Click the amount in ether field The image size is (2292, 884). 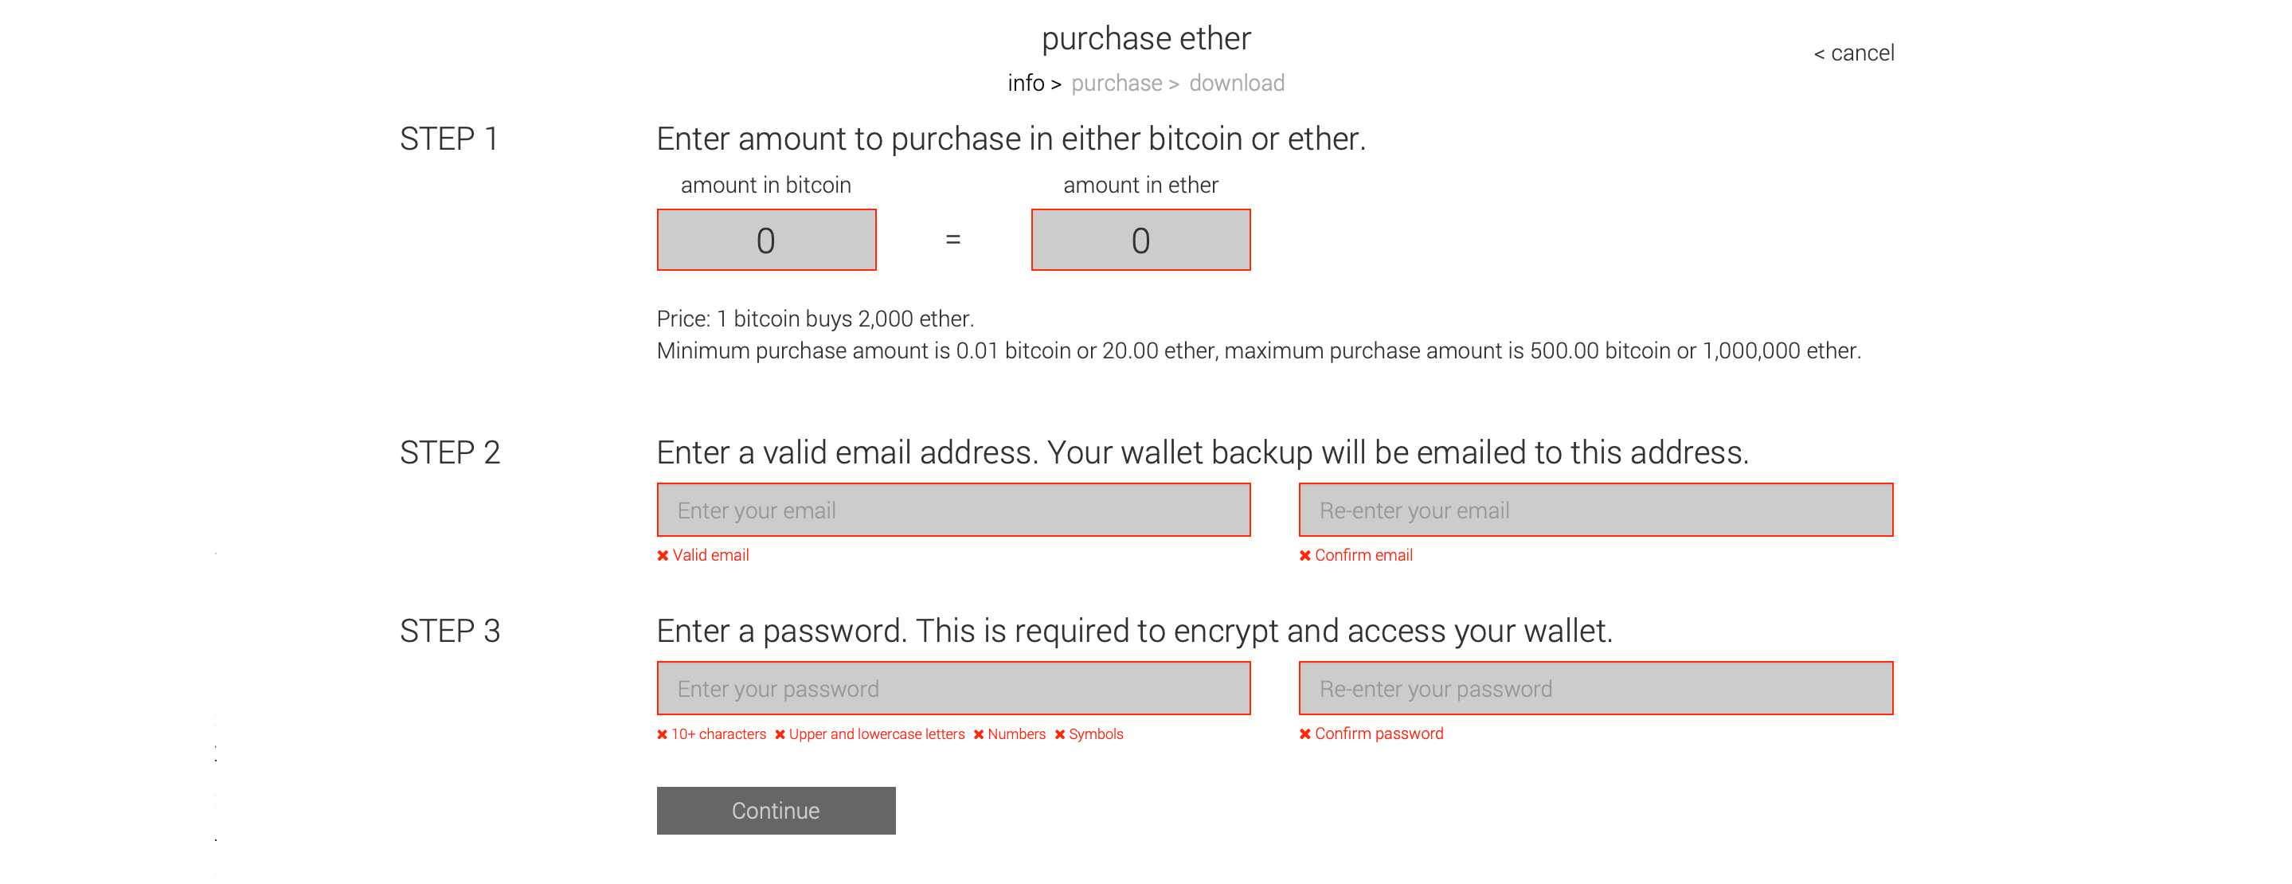(x=1140, y=239)
